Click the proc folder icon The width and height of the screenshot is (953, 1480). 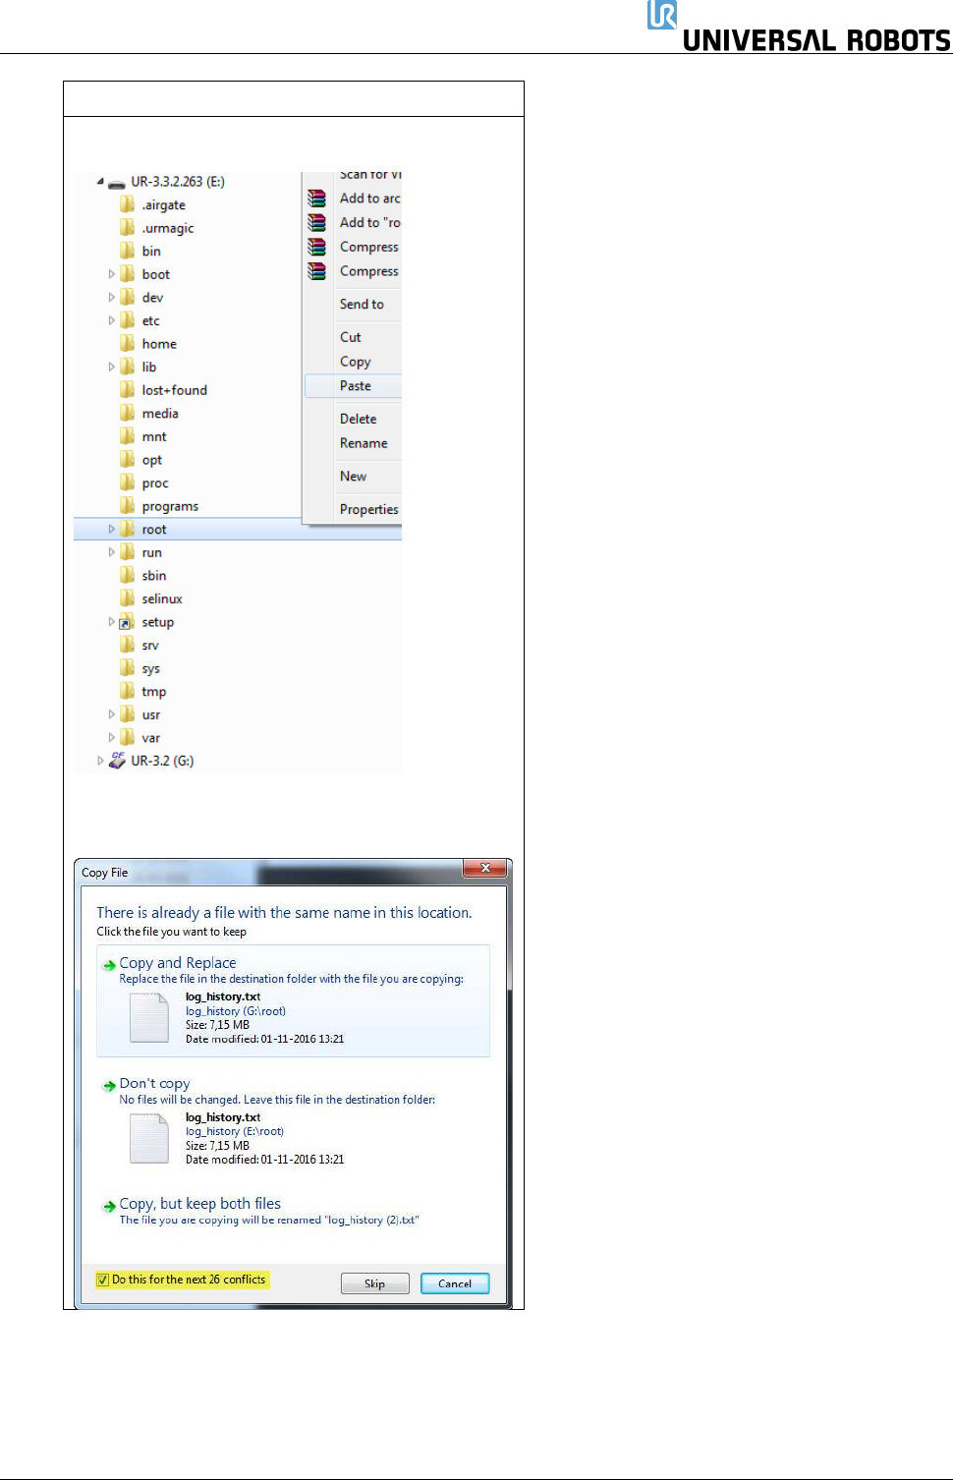coord(128,483)
